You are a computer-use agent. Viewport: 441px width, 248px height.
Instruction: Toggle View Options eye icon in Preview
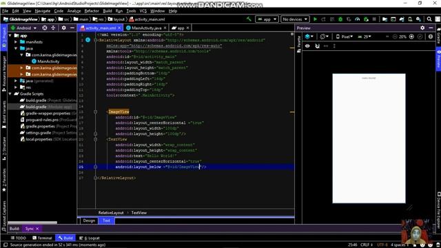pyautogui.click(x=307, y=46)
